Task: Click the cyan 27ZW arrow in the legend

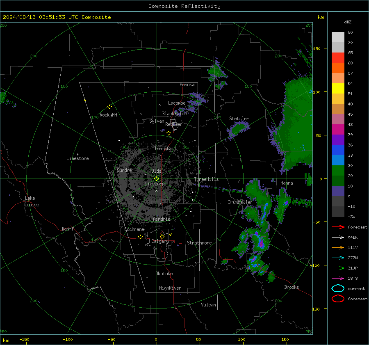Action: (x=338, y=258)
